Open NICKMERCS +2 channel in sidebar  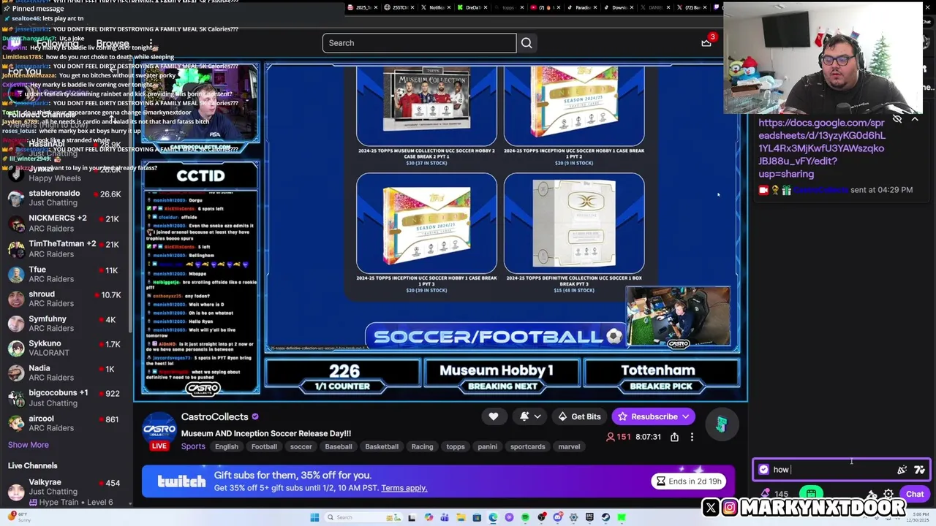click(x=66, y=223)
